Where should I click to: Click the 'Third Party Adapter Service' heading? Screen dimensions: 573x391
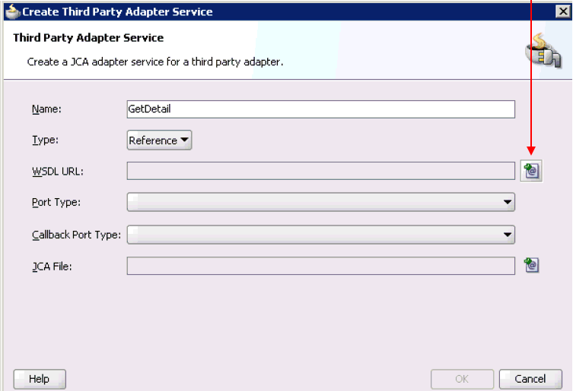click(88, 37)
